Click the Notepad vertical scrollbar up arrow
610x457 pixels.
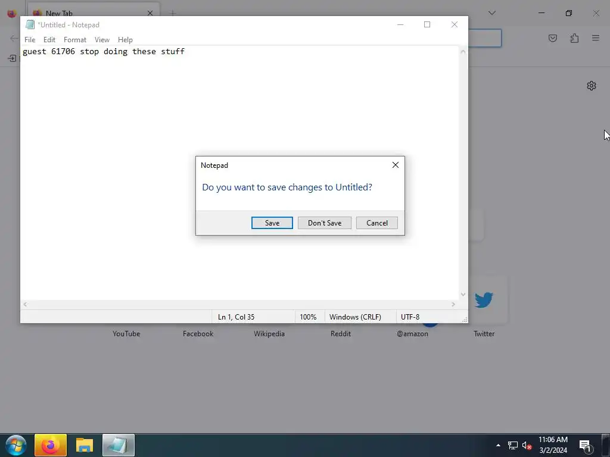pyautogui.click(x=463, y=51)
